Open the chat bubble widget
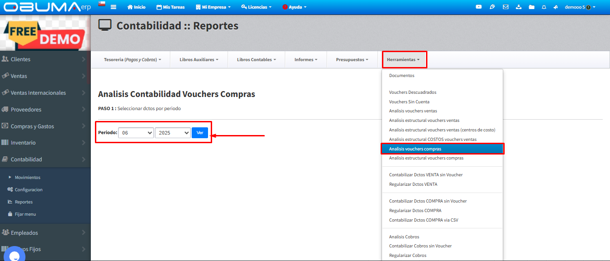Screen dimensions: 610x261 (x=14, y=255)
